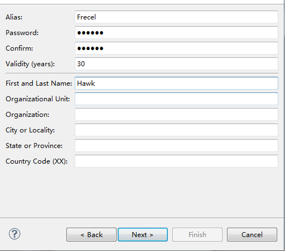Click the "Validity (years):" label

click(30, 64)
